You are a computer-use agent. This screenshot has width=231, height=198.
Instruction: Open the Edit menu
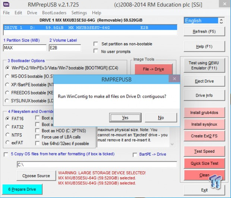[18, 13]
